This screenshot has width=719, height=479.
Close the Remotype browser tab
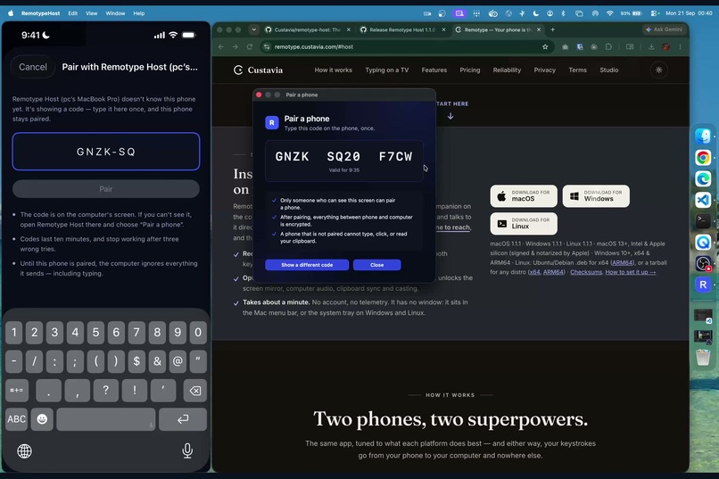pyautogui.click(x=539, y=29)
